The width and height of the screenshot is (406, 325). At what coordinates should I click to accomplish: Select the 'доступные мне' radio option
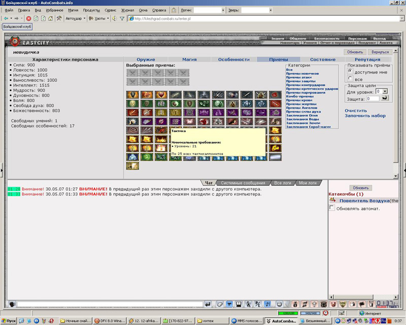[350, 71]
